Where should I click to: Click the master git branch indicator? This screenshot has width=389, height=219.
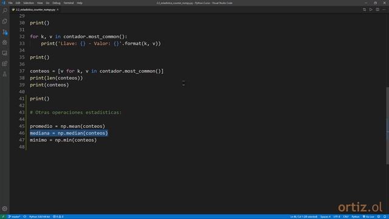15,217
